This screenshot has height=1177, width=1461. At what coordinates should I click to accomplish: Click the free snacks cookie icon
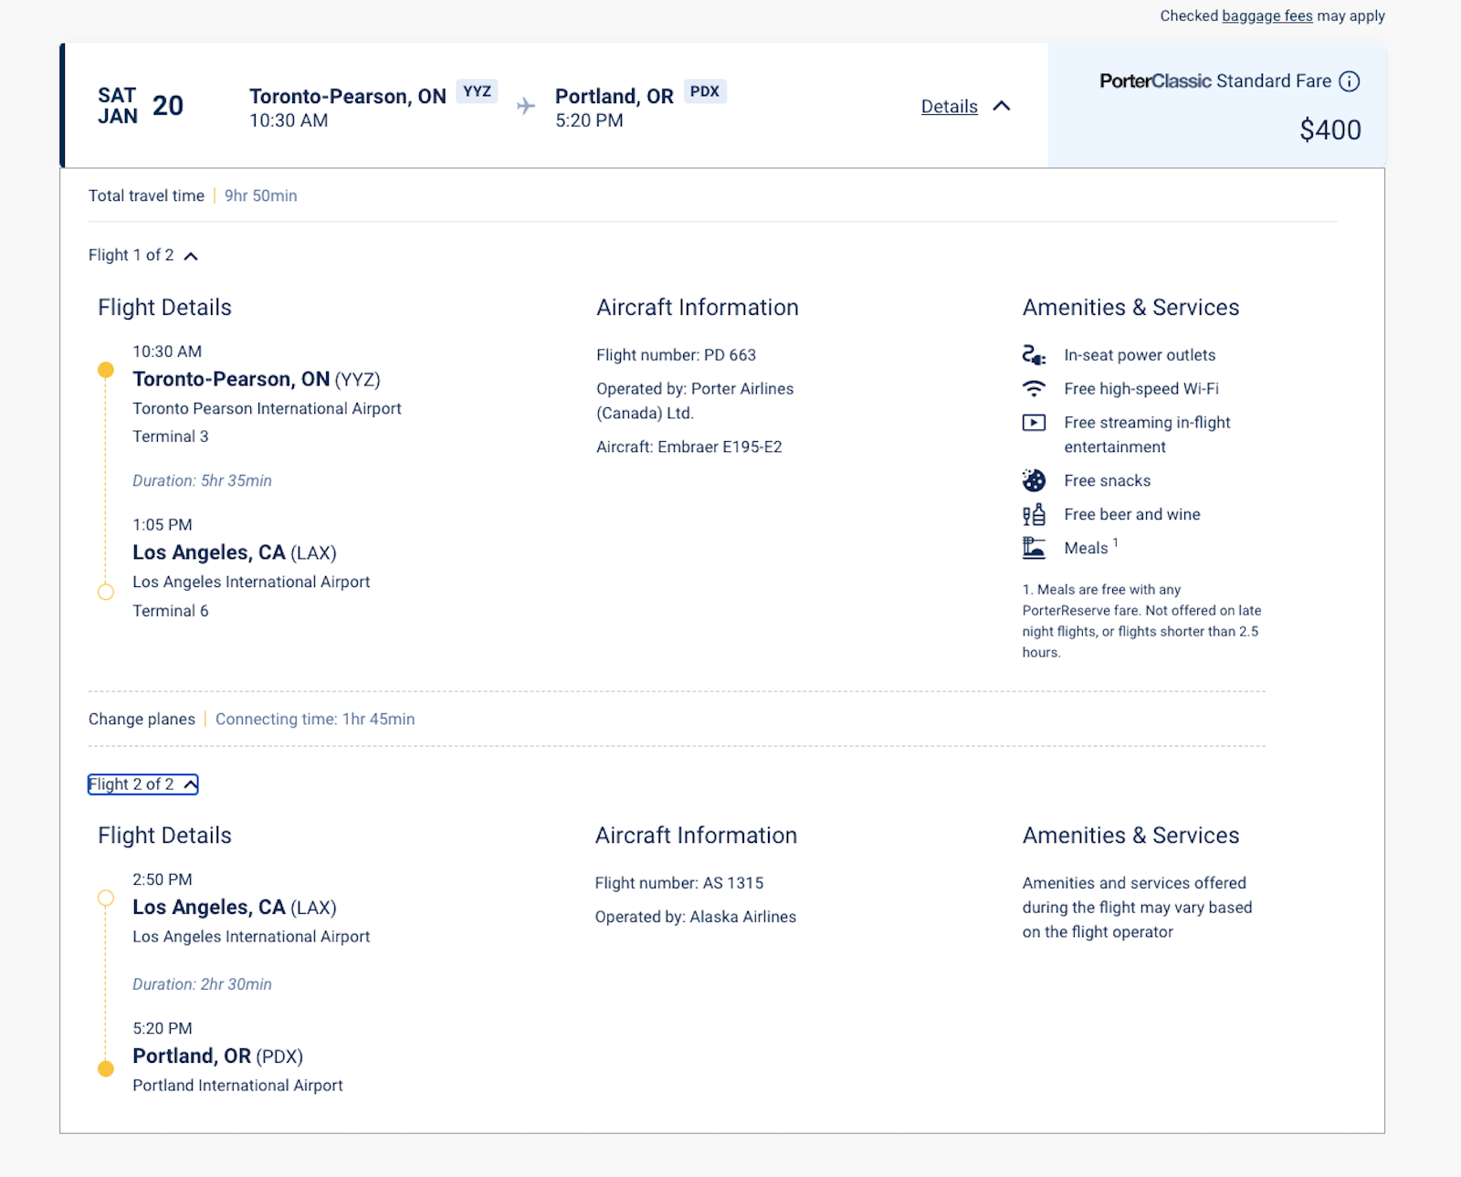1035,480
